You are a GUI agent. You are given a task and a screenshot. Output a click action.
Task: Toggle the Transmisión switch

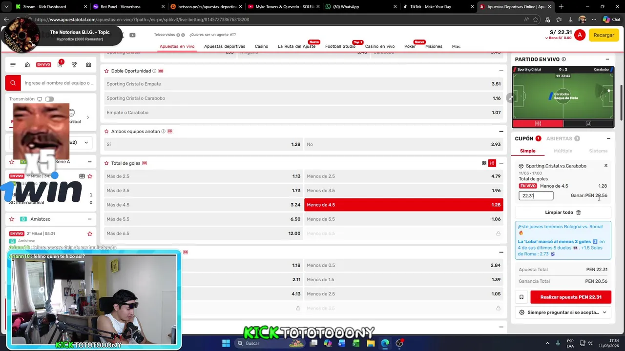[x=49, y=99]
